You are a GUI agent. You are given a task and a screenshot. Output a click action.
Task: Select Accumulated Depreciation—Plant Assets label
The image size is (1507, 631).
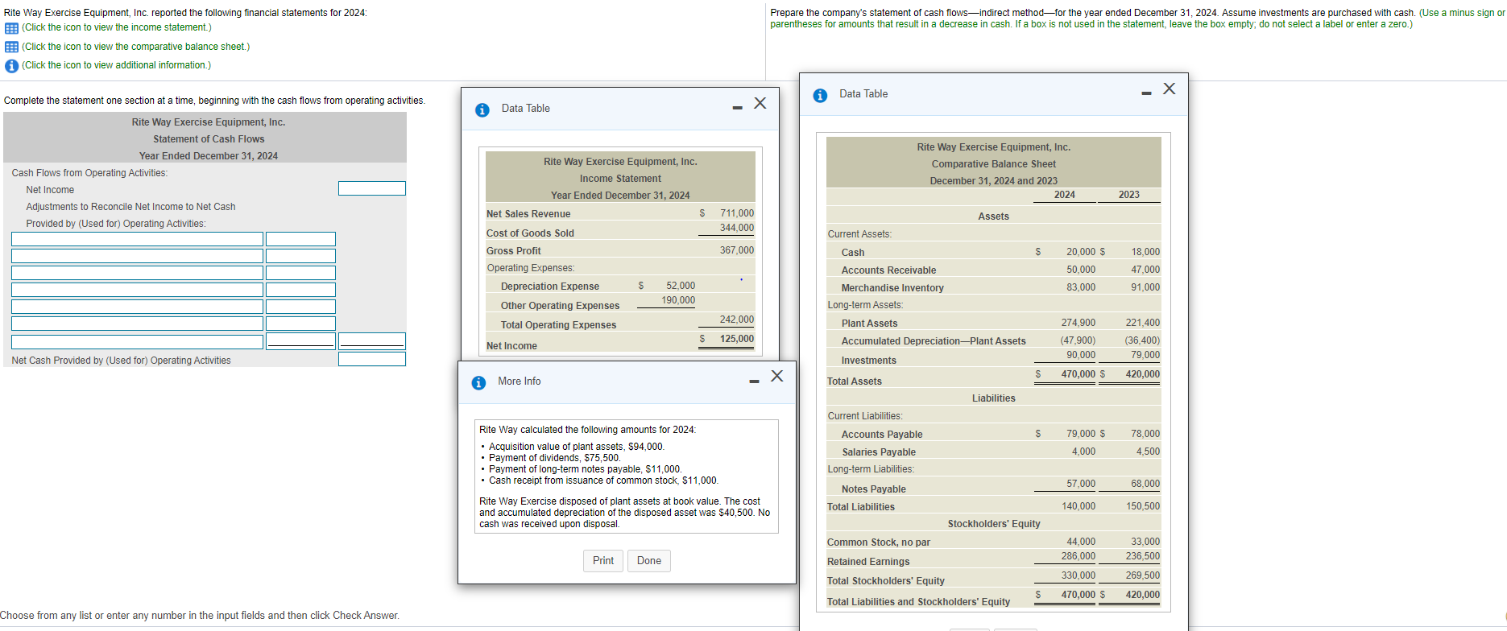tap(934, 341)
